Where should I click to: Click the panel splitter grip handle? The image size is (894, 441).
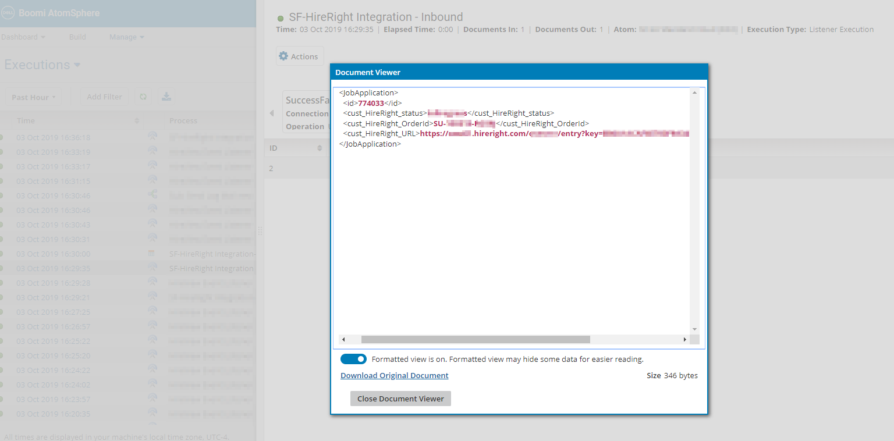pos(260,231)
